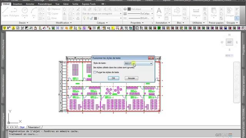This screenshot has height=138, width=246.
Task: Choose the Arc drawing tool
Action: (34, 12)
